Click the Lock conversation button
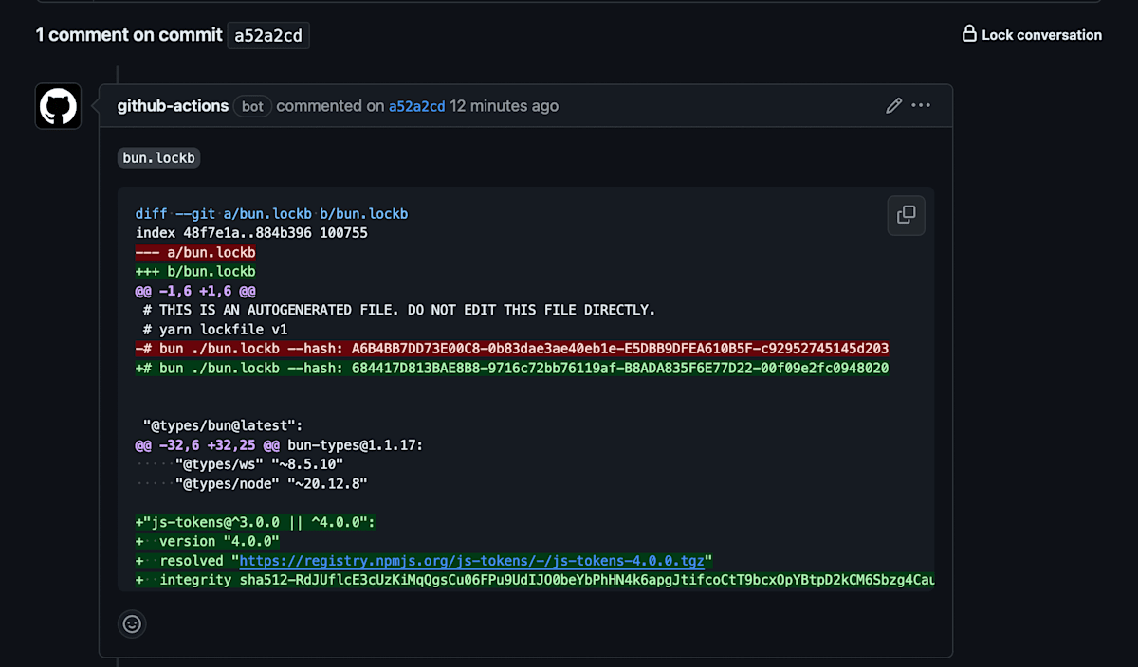 (1032, 34)
